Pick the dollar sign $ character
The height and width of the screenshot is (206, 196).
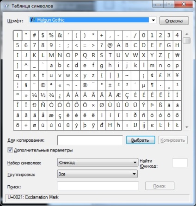click(43, 36)
